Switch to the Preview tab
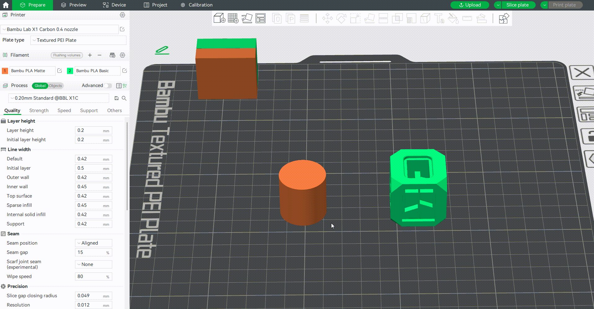Screen dimensions: 594x309 click(74, 5)
